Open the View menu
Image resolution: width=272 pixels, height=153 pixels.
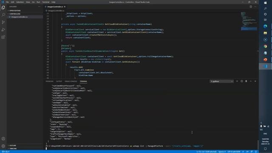click(x=28, y=2)
